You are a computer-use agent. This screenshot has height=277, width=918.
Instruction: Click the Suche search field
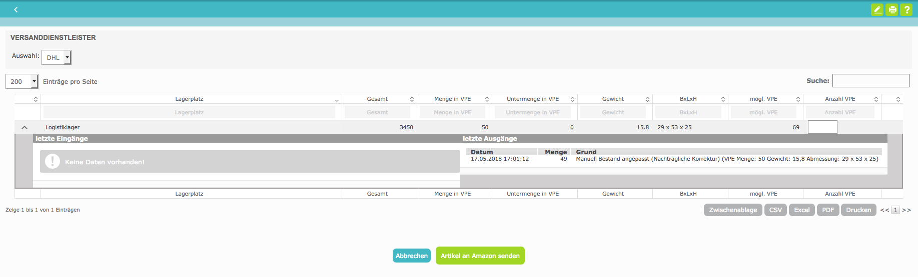pyautogui.click(x=870, y=80)
